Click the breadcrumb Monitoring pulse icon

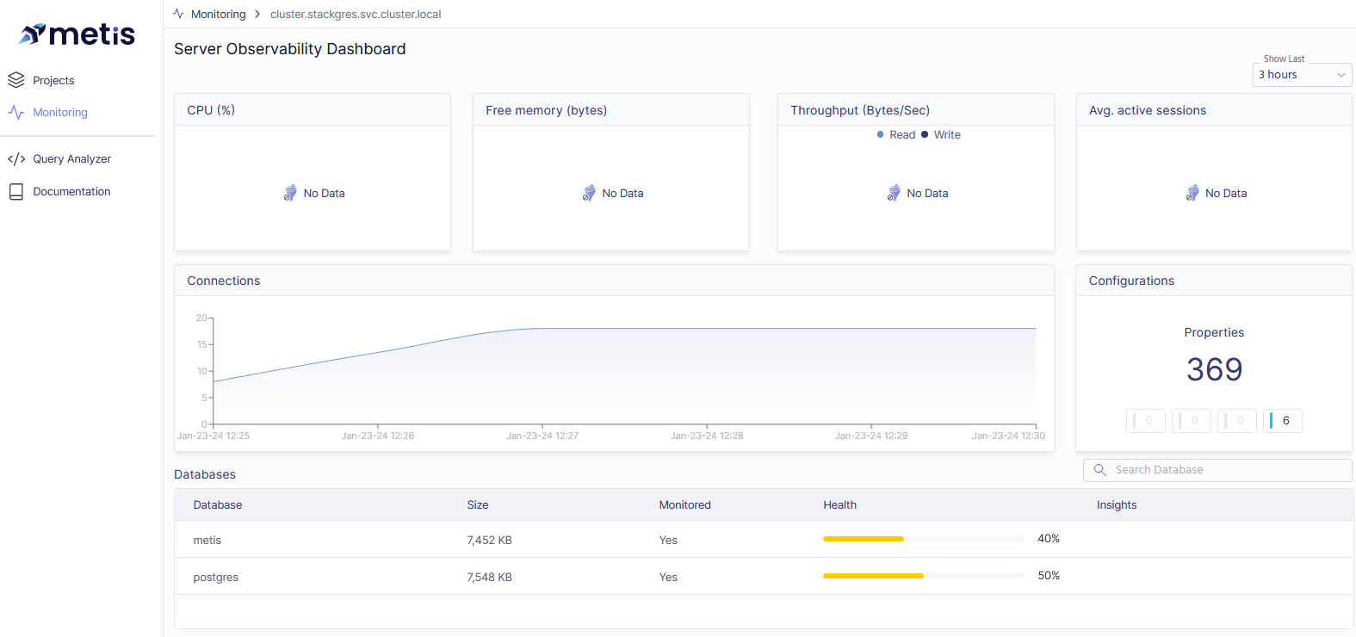pos(178,14)
